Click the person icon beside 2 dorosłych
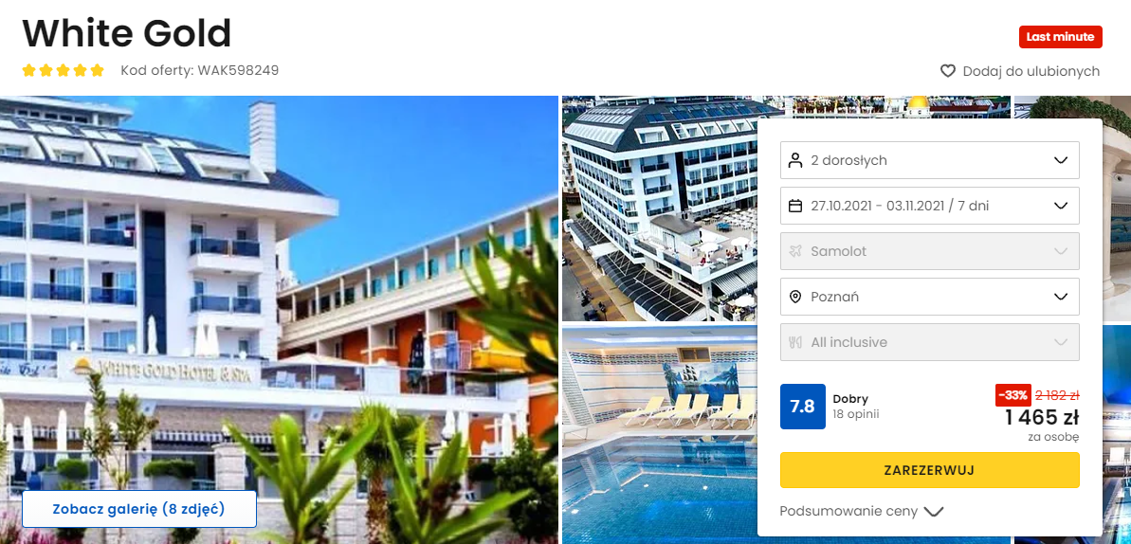1131x544 pixels. pos(795,160)
